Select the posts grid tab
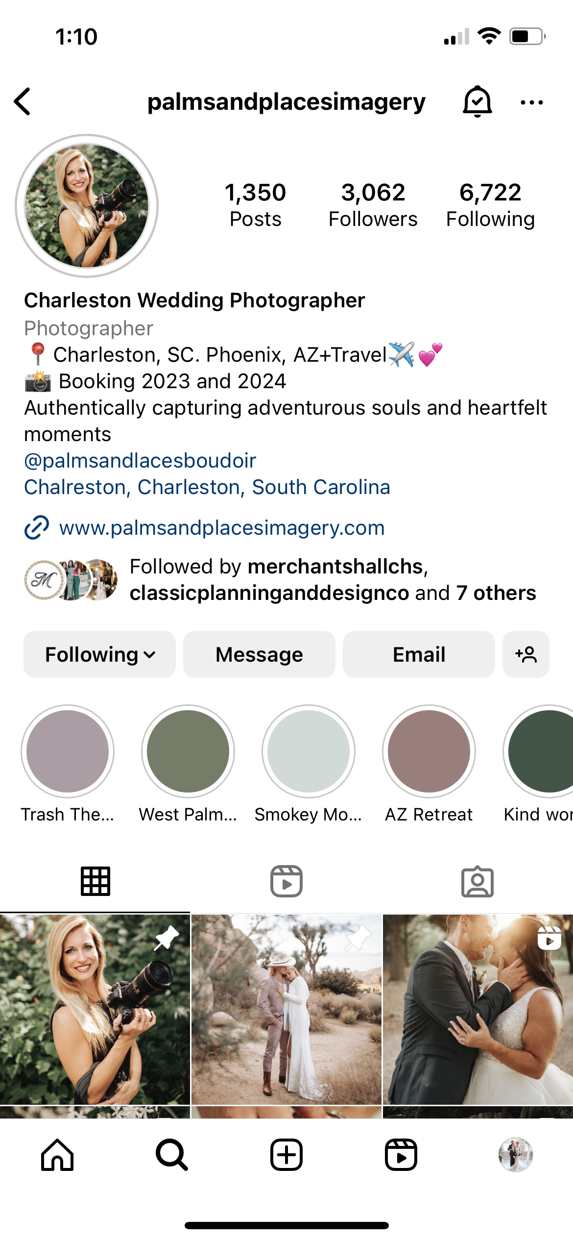The image size is (573, 1241). [95, 881]
